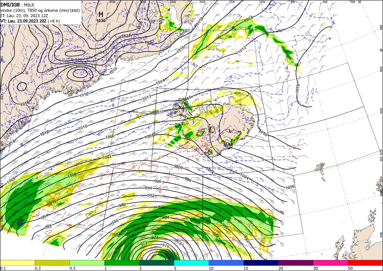The height and width of the screenshot is (271, 383).
Task: Select the pink 30 mm legend swatch
Action: point(331,263)
